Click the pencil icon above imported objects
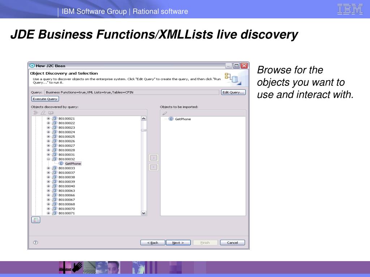 pyautogui.click(x=165, y=113)
